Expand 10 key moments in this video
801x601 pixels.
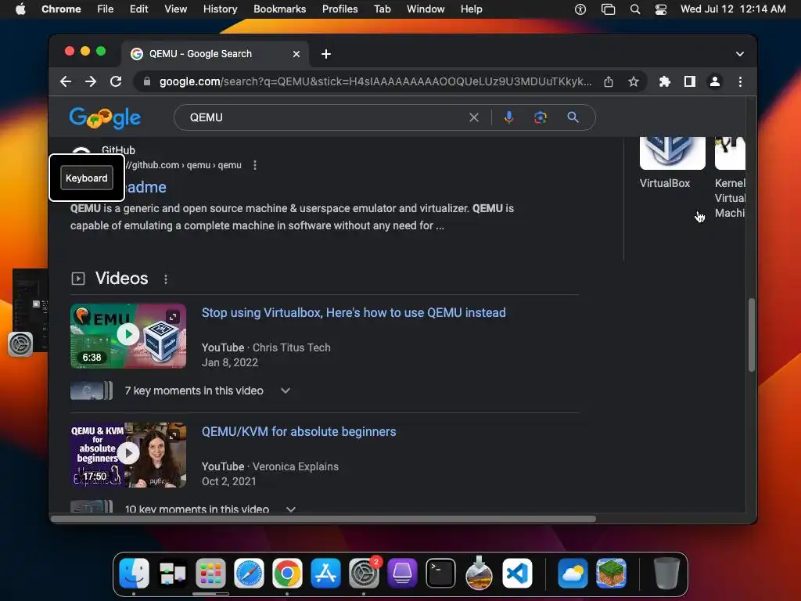pyautogui.click(x=291, y=509)
